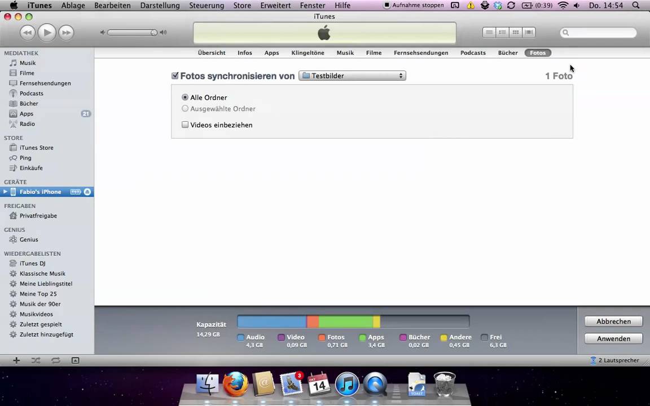The image size is (650, 406).
Task: Switch to the Apps tab
Action: pos(271,52)
